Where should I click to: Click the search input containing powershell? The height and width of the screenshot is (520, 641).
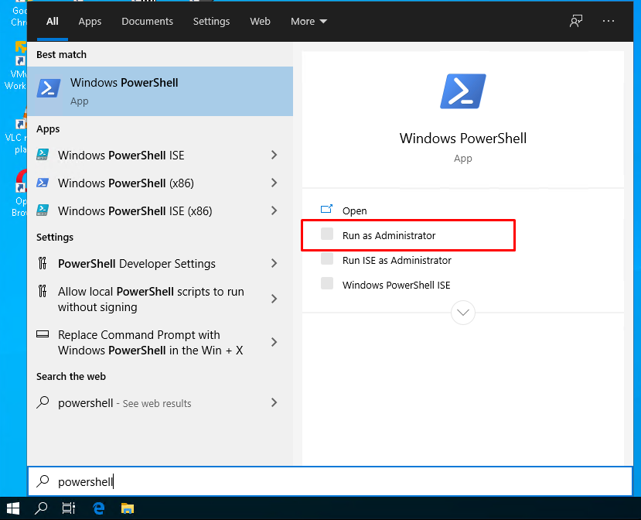pos(330,481)
